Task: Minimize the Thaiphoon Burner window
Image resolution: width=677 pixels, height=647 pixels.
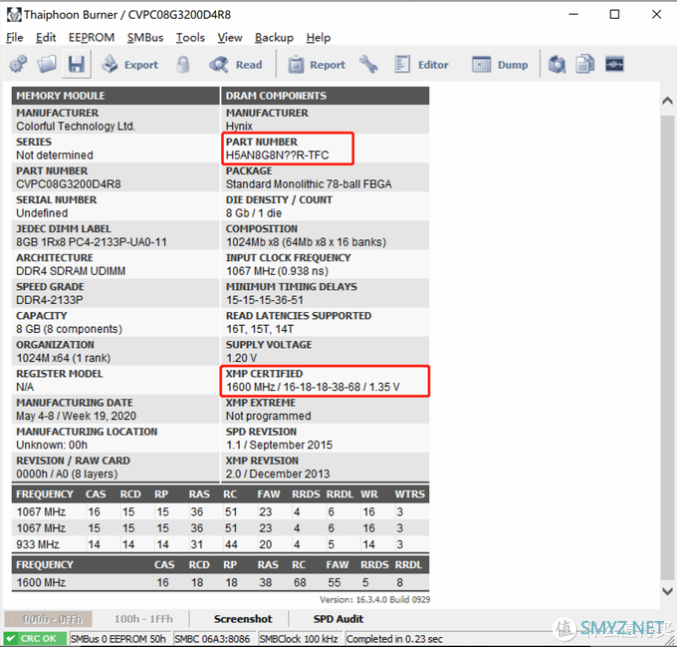Action: [x=573, y=15]
